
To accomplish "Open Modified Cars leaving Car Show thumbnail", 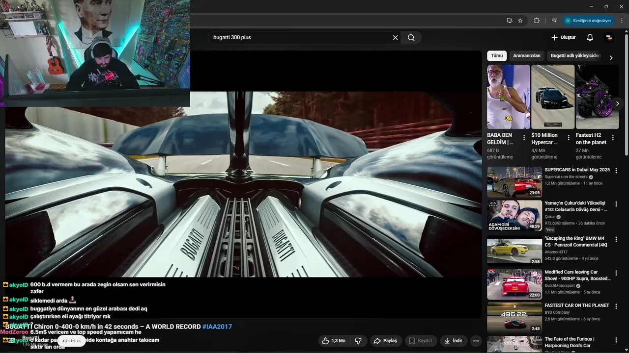I will [x=515, y=284].
